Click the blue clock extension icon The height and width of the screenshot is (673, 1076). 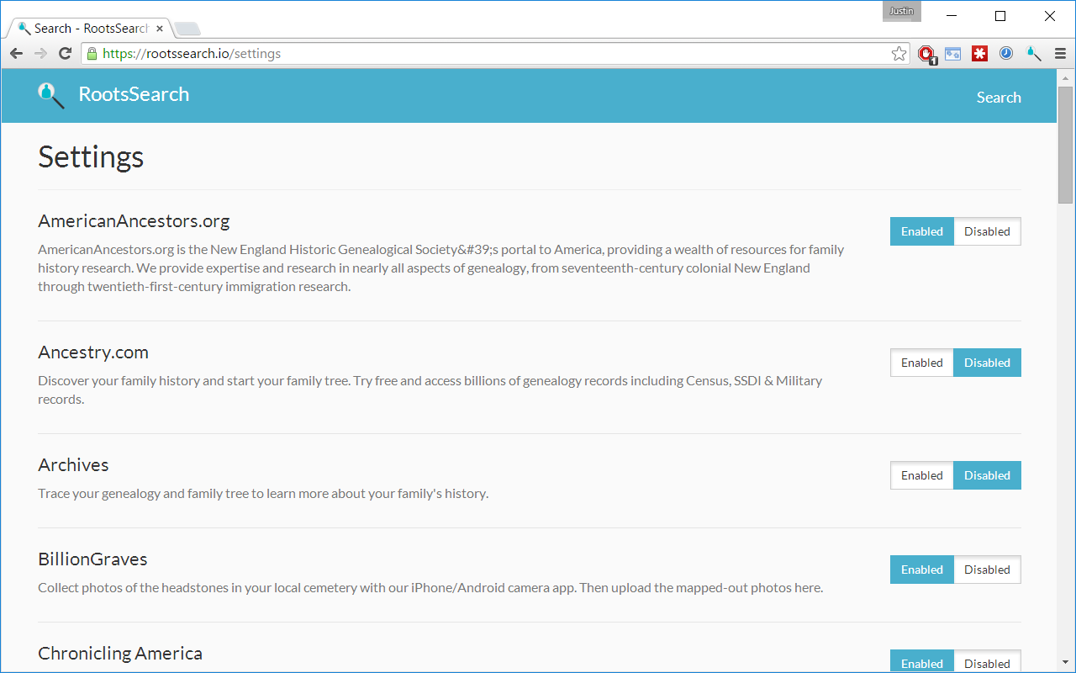[x=1006, y=53]
